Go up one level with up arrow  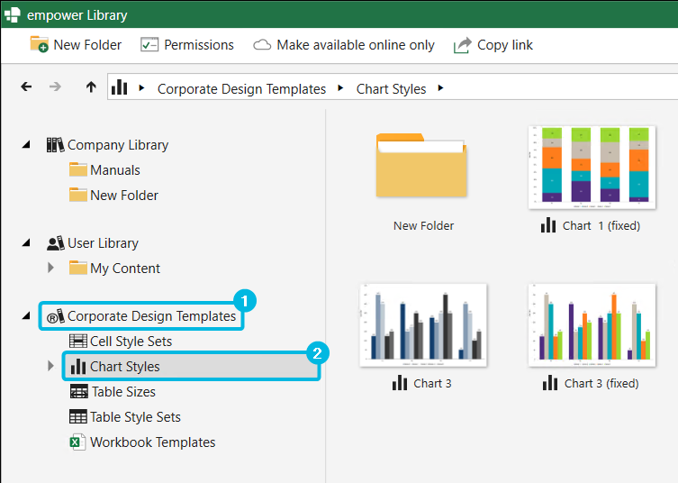tap(91, 87)
